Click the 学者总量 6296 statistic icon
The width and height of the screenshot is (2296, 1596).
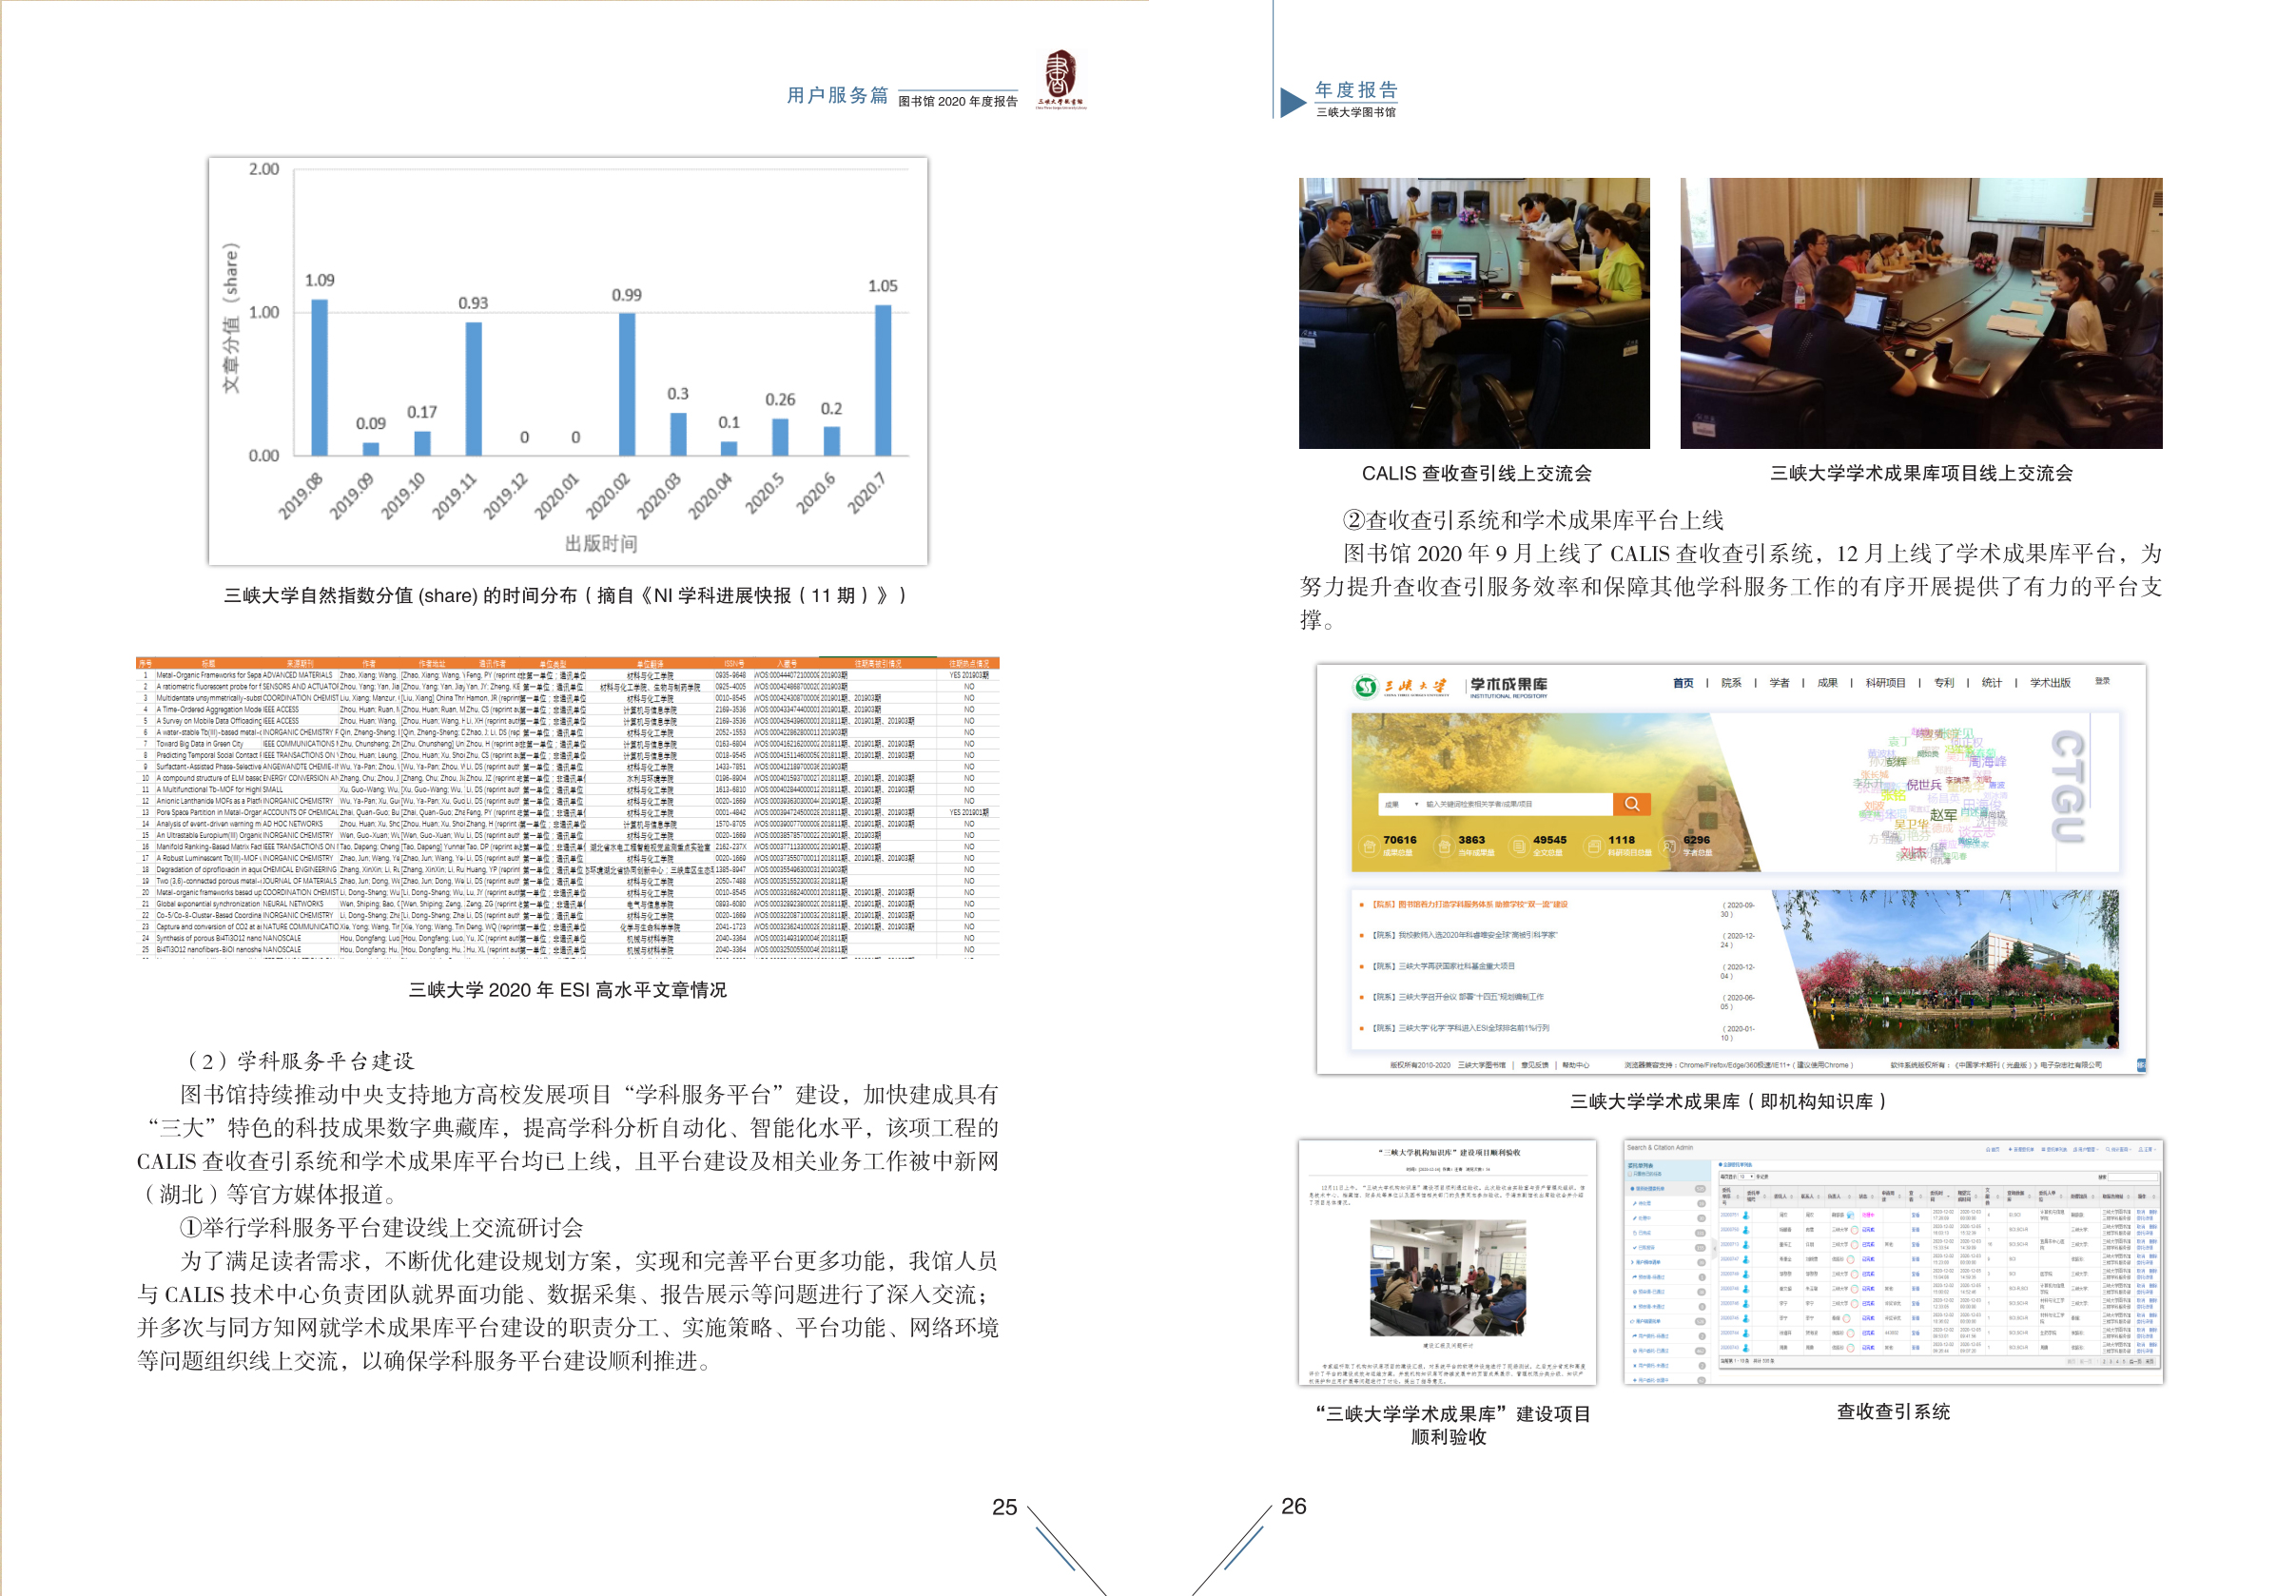pos(1669,847)
